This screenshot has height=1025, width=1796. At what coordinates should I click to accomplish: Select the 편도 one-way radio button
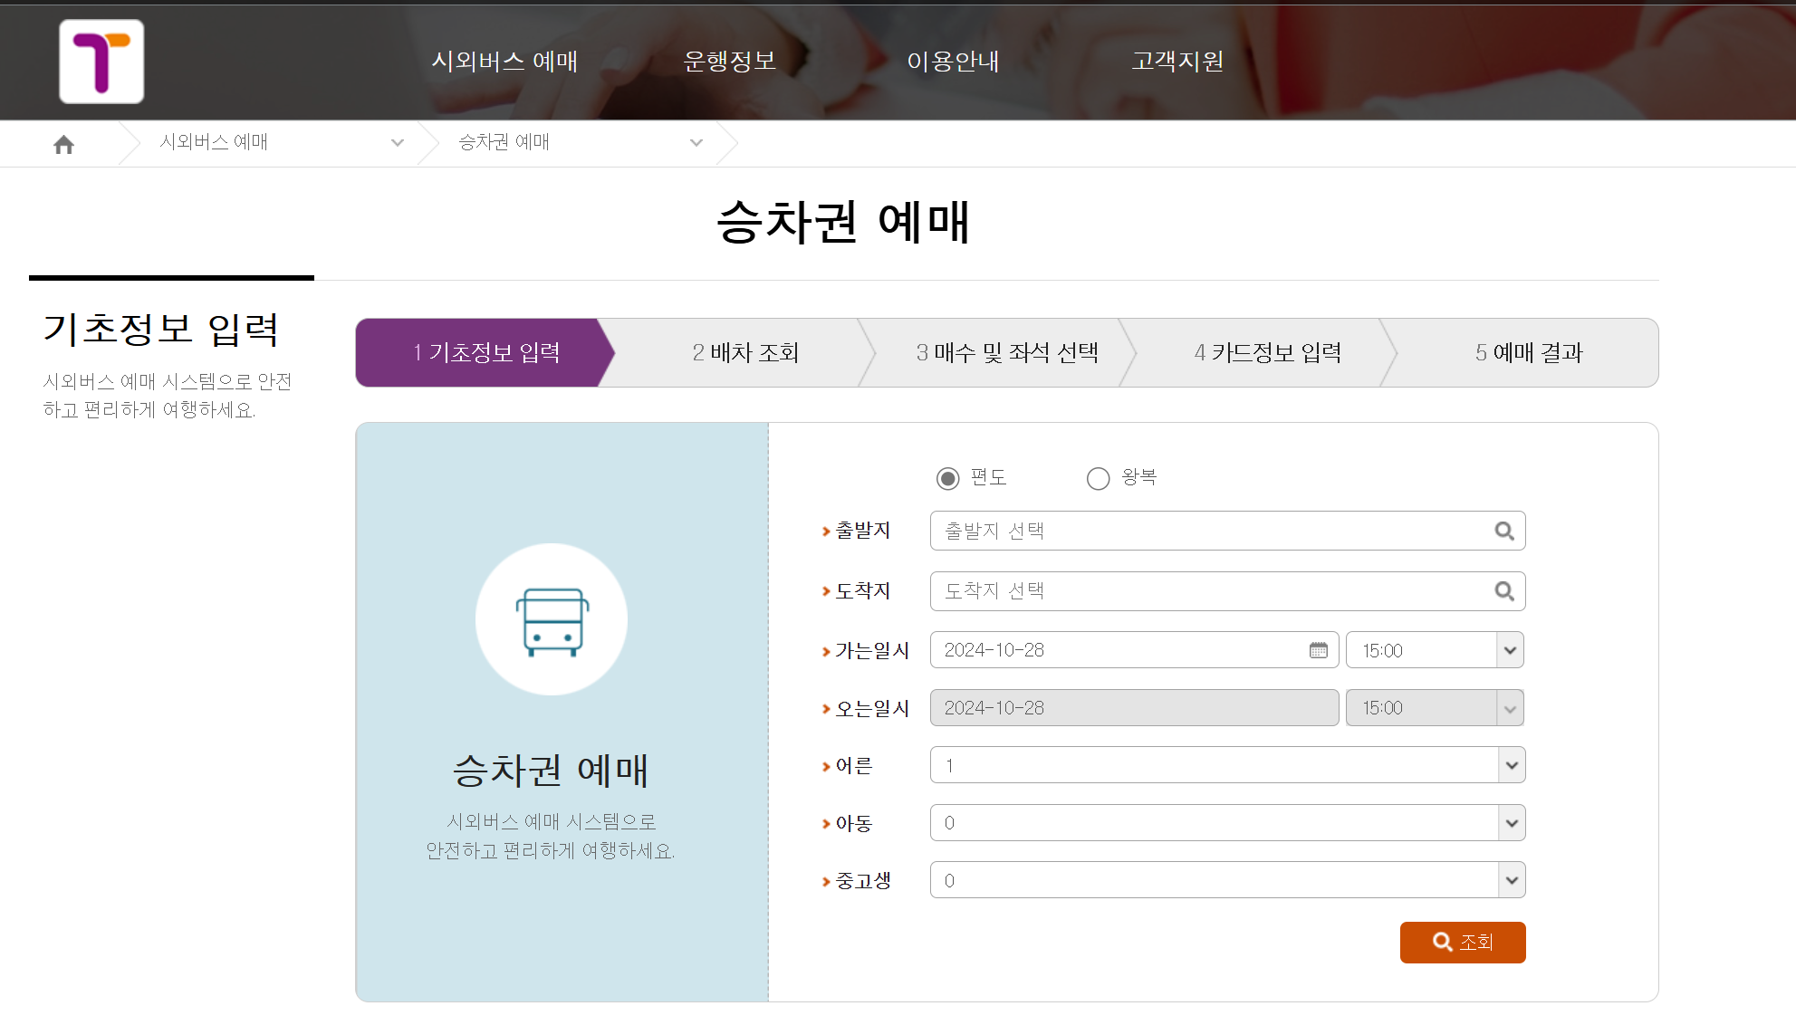(947, 478)
